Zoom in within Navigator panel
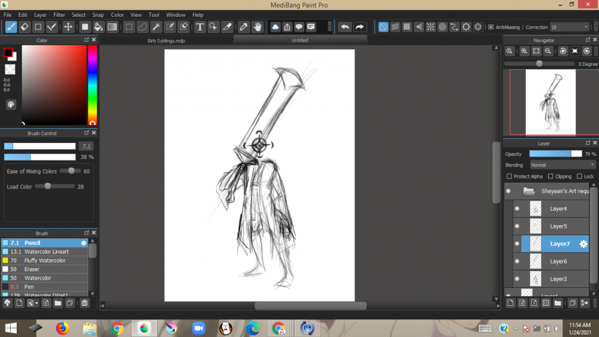Image resolution: width=599 pixels, height=337 pixels. point(524,51)
